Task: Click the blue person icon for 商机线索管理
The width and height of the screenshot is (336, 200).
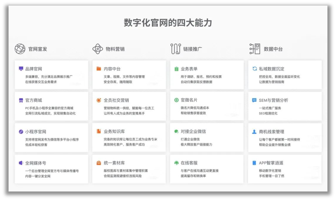Action: point(254,132)
